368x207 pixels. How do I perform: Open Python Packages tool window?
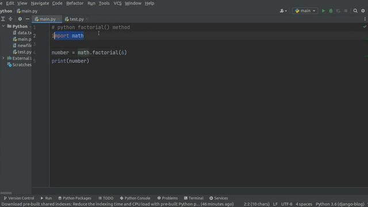click(75, 198)
